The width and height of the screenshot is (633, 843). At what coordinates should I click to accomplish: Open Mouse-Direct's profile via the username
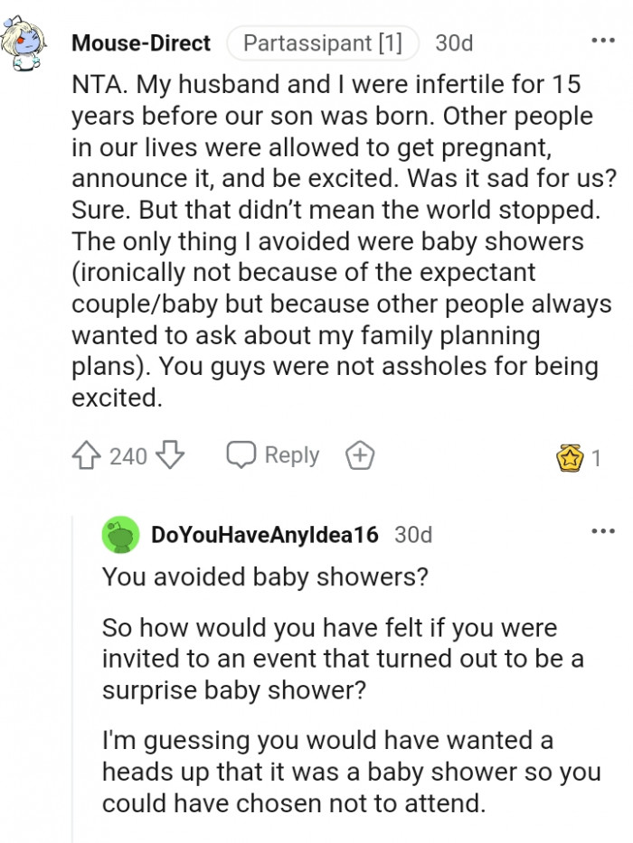point(141,42)
